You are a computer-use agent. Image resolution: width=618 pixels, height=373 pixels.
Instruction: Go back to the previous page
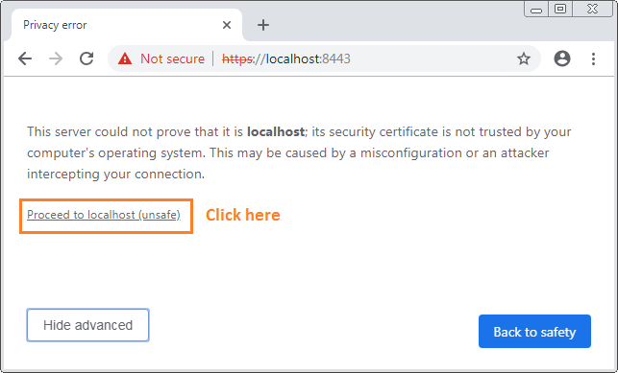25,58
